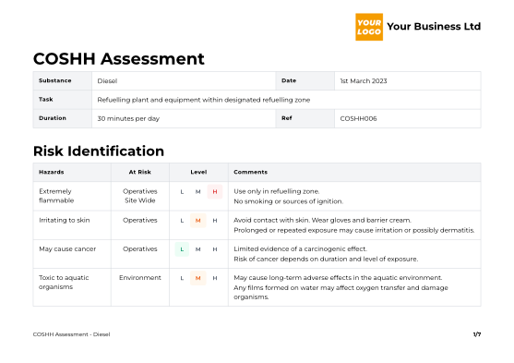Click the Task label cell
Image resolution: width=514 pixels, height=363 pixels.
pos(62,100)
